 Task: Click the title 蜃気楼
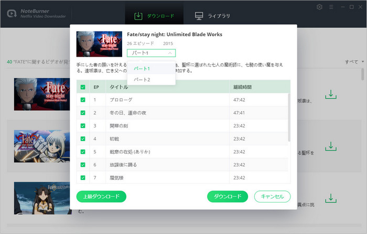pos(116,178)
